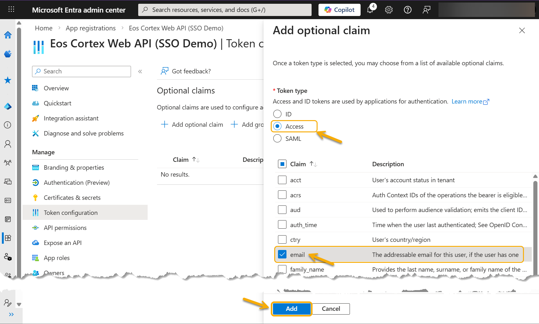Open help question mark icon
This screenshot has height=324, width=539.
pos(408,10)
